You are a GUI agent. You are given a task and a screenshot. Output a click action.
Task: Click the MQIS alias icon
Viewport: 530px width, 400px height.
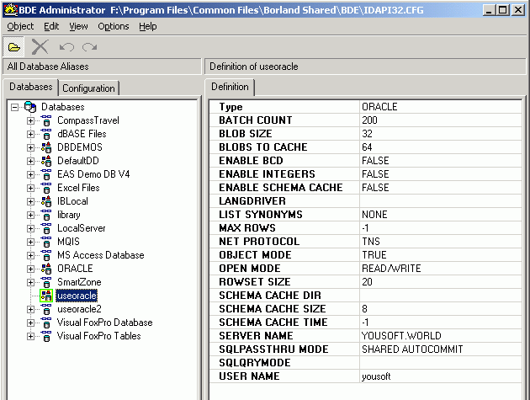point(46,242)
